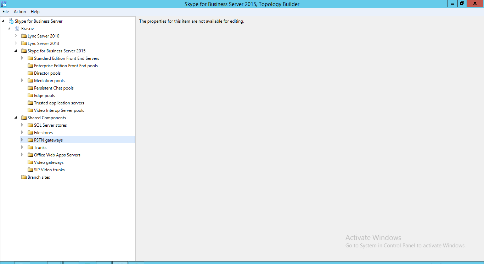Expand the PSTN gateways node
The width and height of the screenshot is (484, 264).
pyautogui.click(x=22, y=140)
